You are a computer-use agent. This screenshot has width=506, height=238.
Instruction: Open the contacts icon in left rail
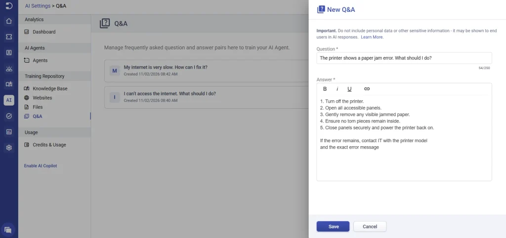pyautogui.click(x=9, y=52)
